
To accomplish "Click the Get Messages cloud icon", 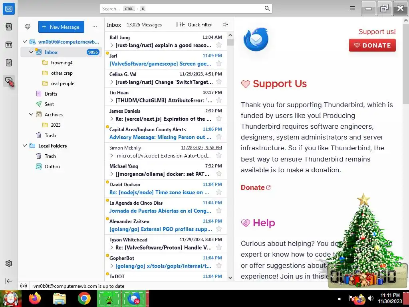I will [x=28, y=27].
